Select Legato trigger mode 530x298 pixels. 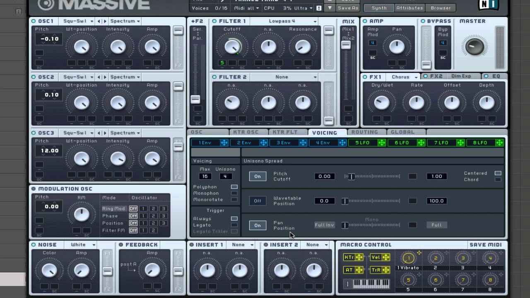pos(234,225)
